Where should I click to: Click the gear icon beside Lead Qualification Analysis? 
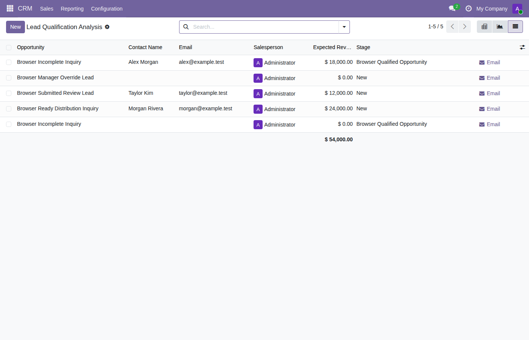[x=107, y=27]
